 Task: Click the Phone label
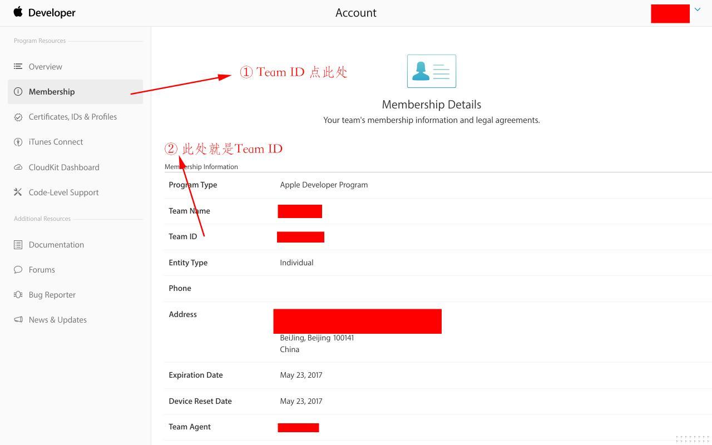180,288
